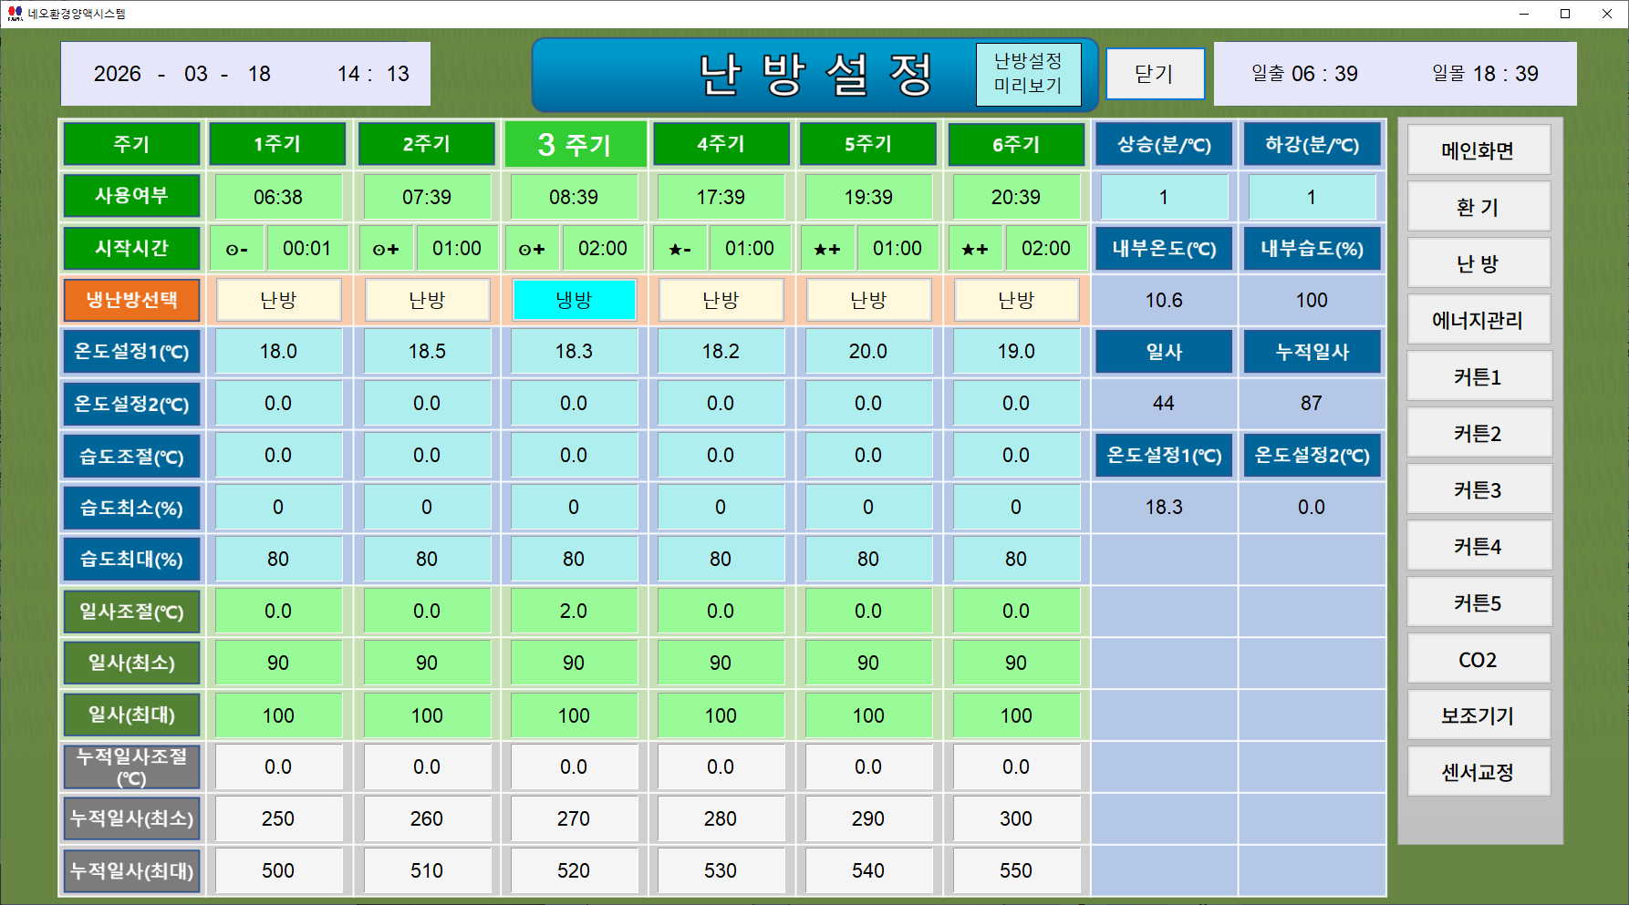This screenshot has height=905, width=1629.
Task: Toggle cycle 2 mode button showing 난방
Action: click(x=427, y=300)
